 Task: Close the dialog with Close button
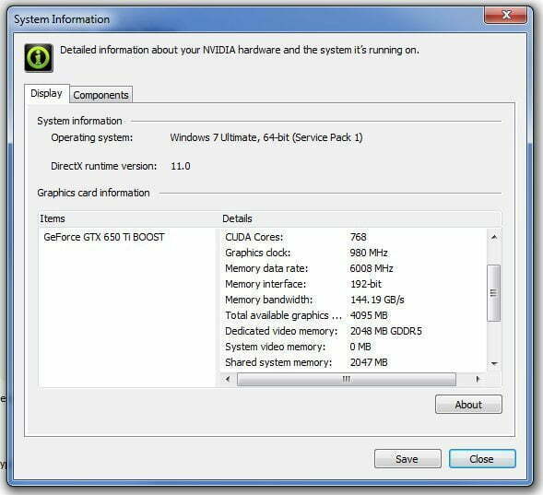tap(482, 459)
